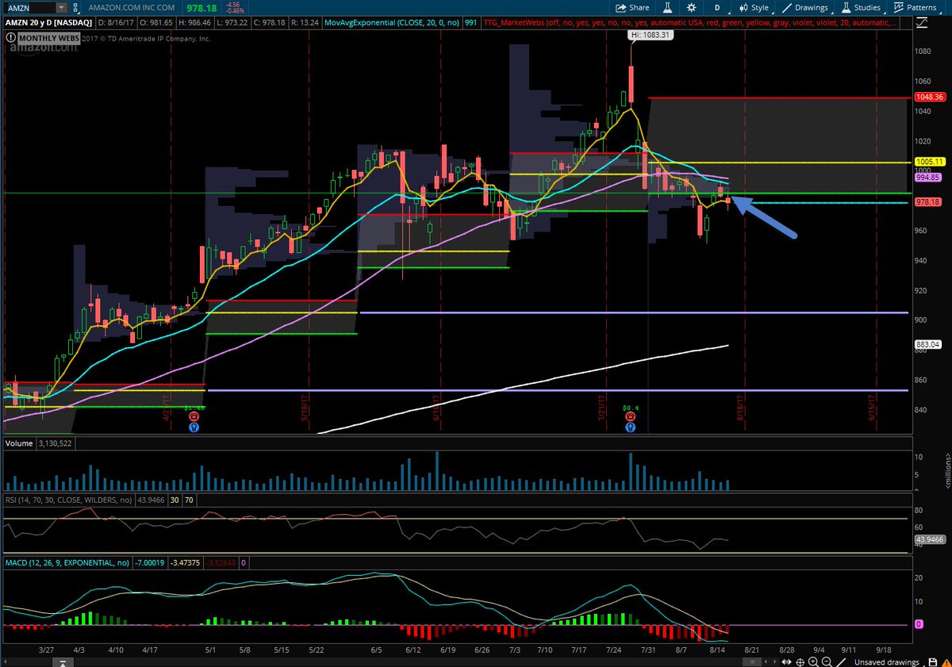Open the Patterns menu

[x=923, y=7]
